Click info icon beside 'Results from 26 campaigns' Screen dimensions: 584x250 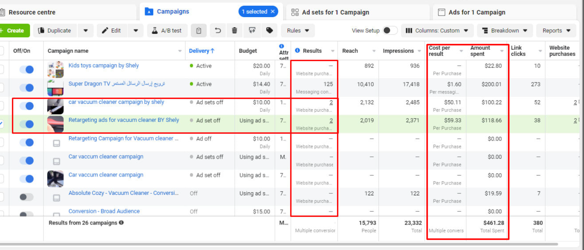[121, 223]
